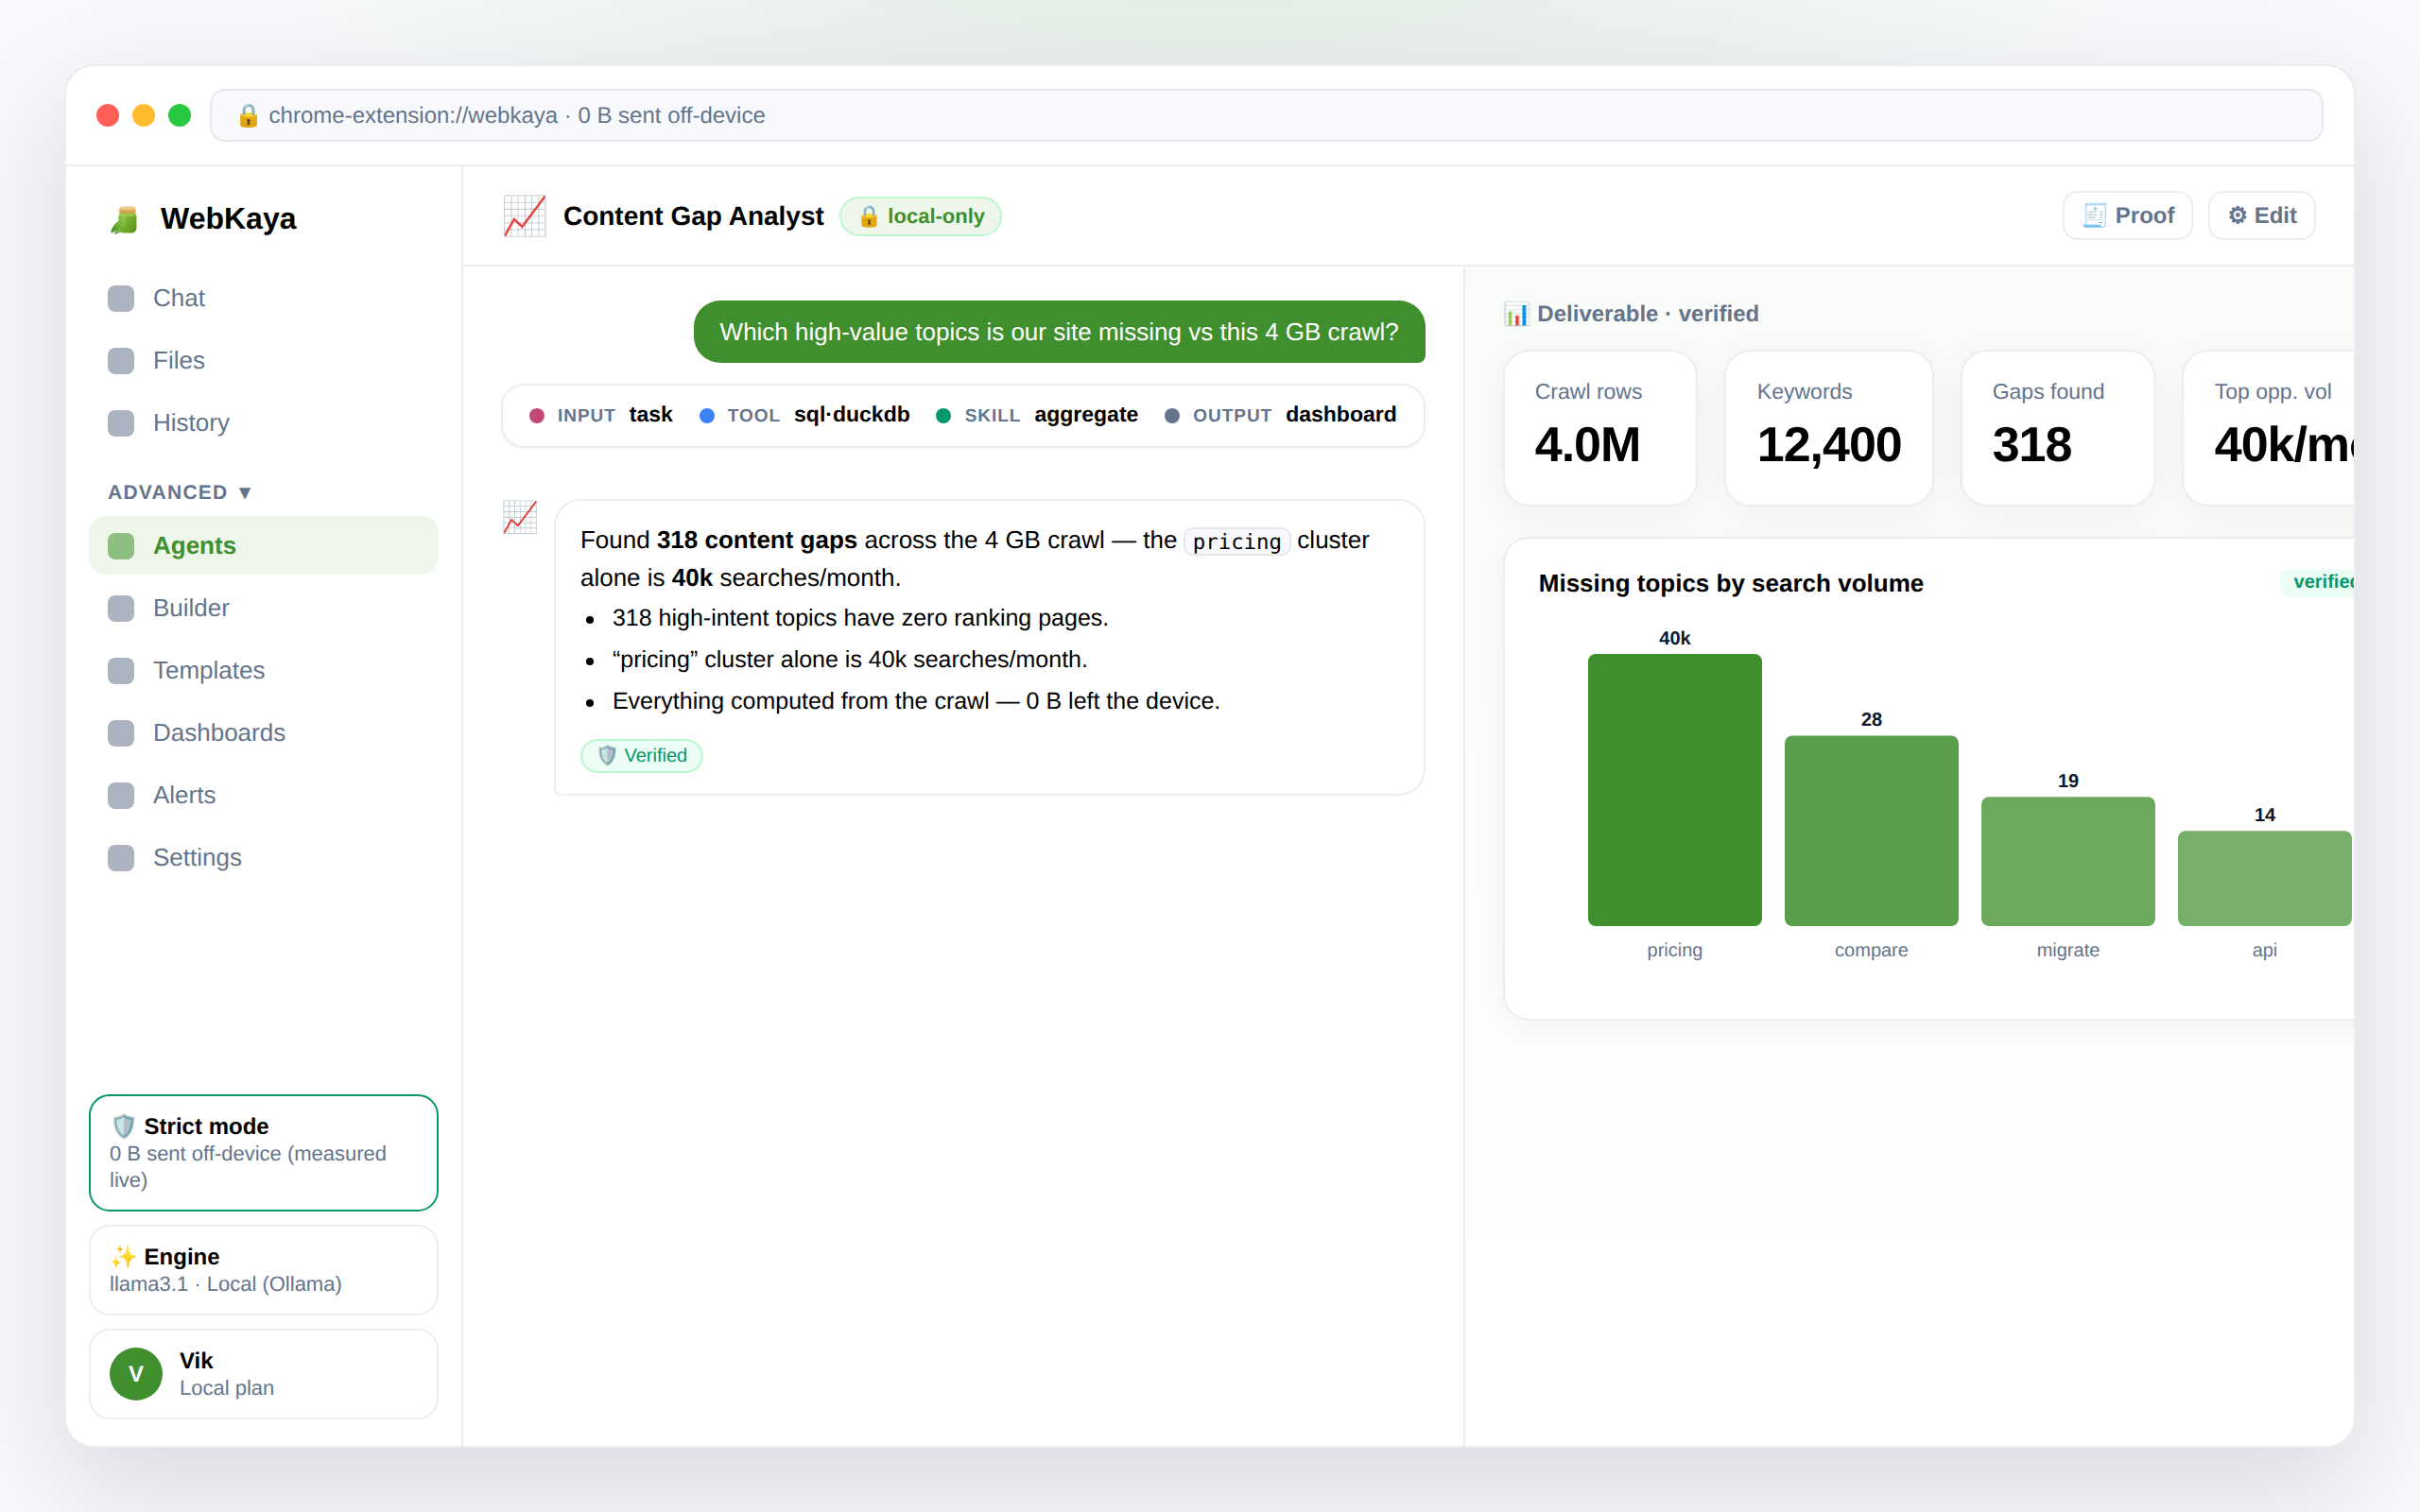Select the Files sidebar icon
The height and width of the screenshot is (1512, 2420).
coord(121,360)
